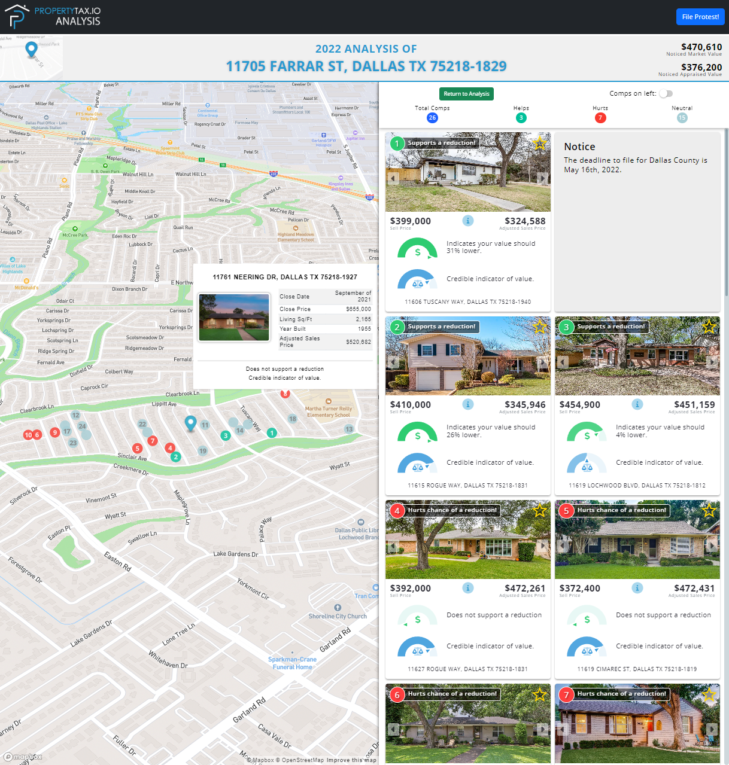729x765 pixels.
Task: Click the 11761 Neering Dr popup photo
Action: point(234,318)
